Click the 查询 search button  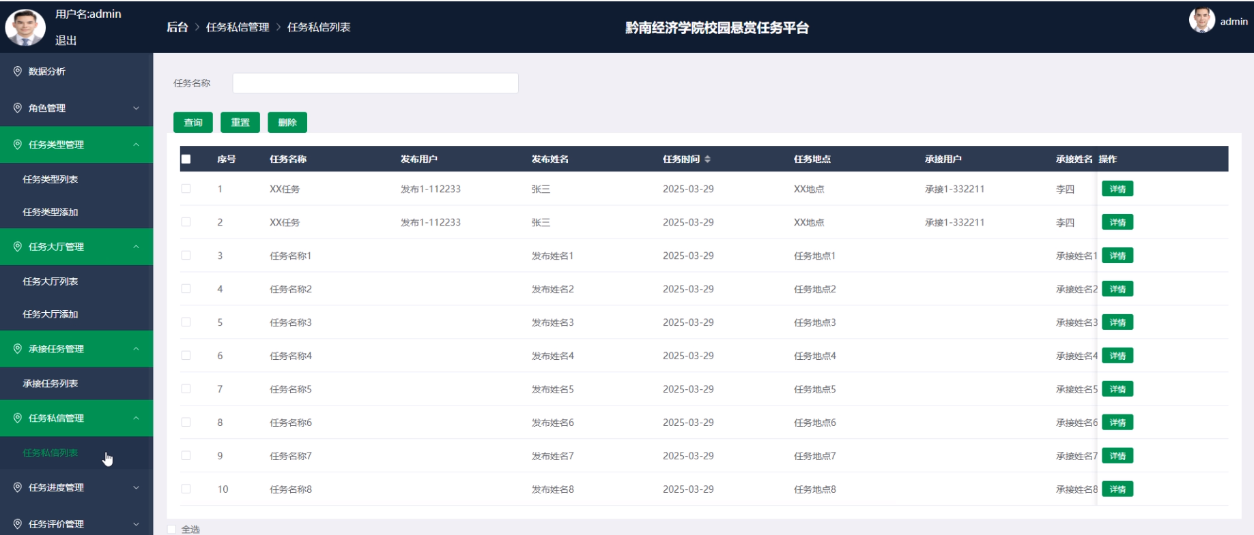click(193, 122)
